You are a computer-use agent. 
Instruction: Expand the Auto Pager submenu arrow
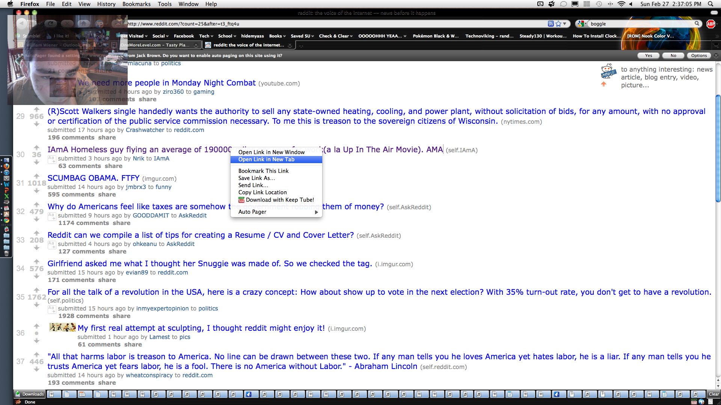coord(316,212)
